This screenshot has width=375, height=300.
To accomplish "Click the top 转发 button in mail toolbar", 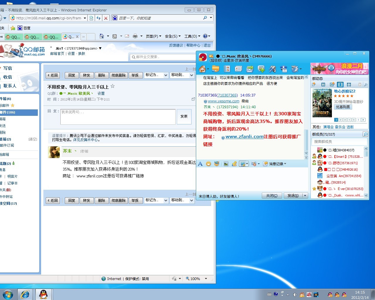I will tap(86, 75).
